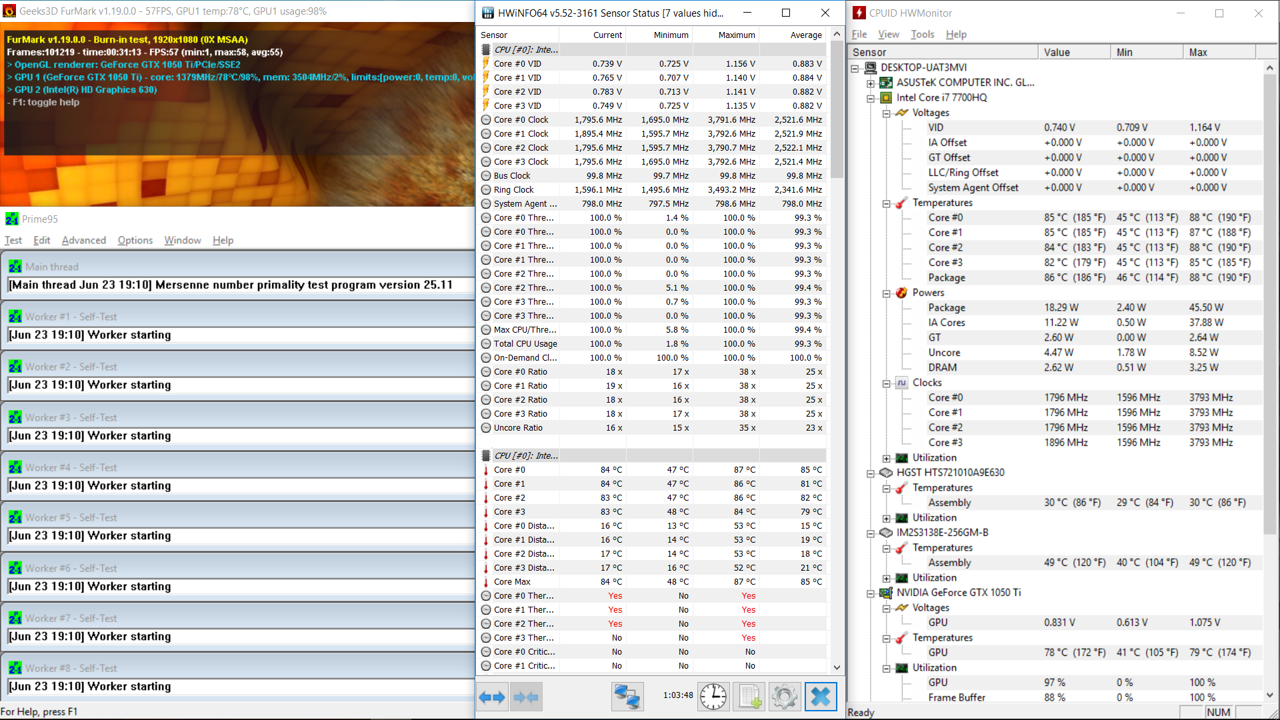The width and height of the screenshot is (1280, 720).
Task: Reset the sensor clock timer icon
Action: (x=713, y=697)
